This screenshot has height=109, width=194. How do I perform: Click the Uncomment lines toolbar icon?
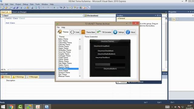39,8
